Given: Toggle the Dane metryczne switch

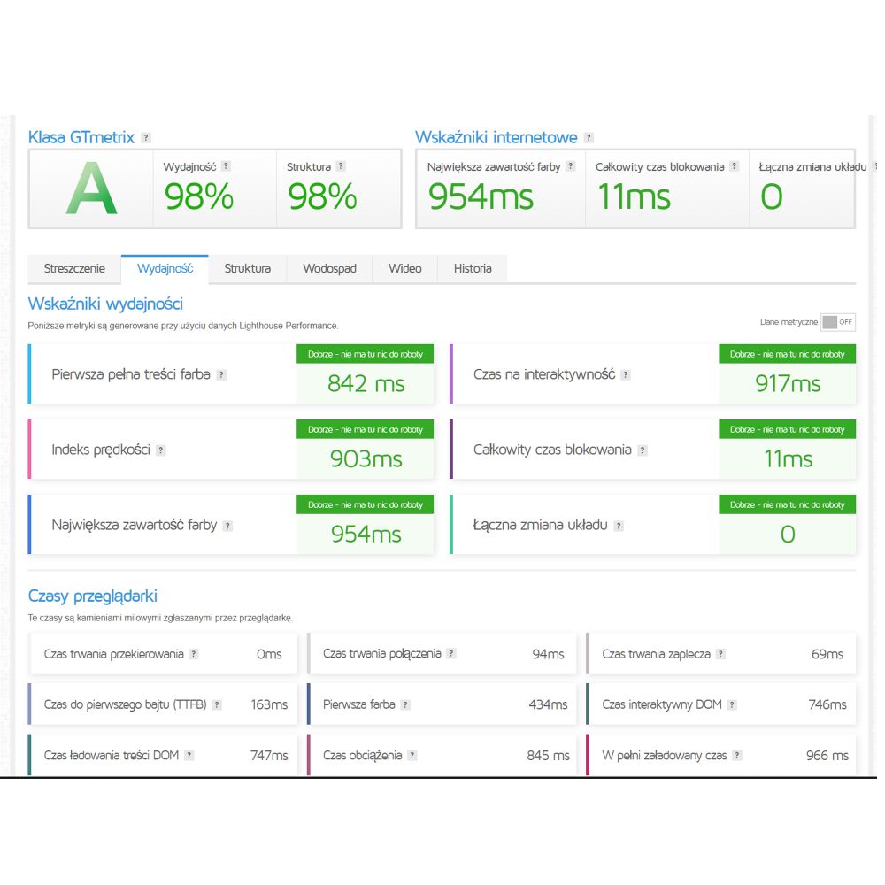Looking at the screenshot, I should coord(837,322).
